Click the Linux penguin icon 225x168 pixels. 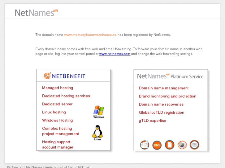tap(97, 133)
